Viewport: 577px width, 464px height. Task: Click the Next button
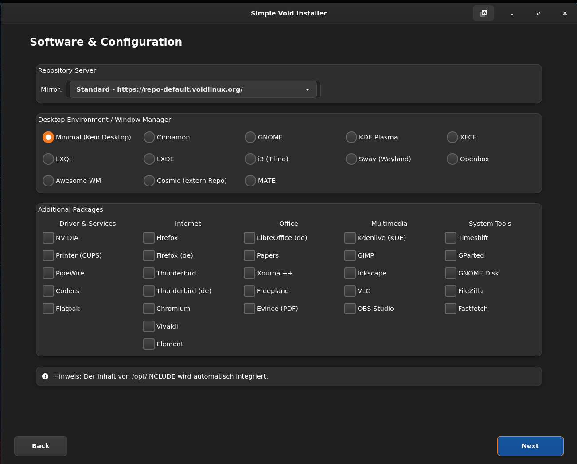(530, 446)
